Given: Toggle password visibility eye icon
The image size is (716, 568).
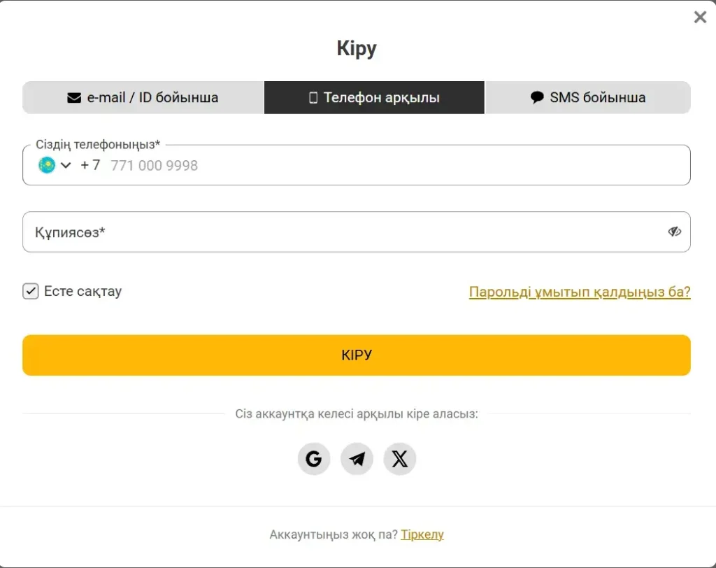Looking at the screenshot, I should pyautogui.click(x=675, y=232).
